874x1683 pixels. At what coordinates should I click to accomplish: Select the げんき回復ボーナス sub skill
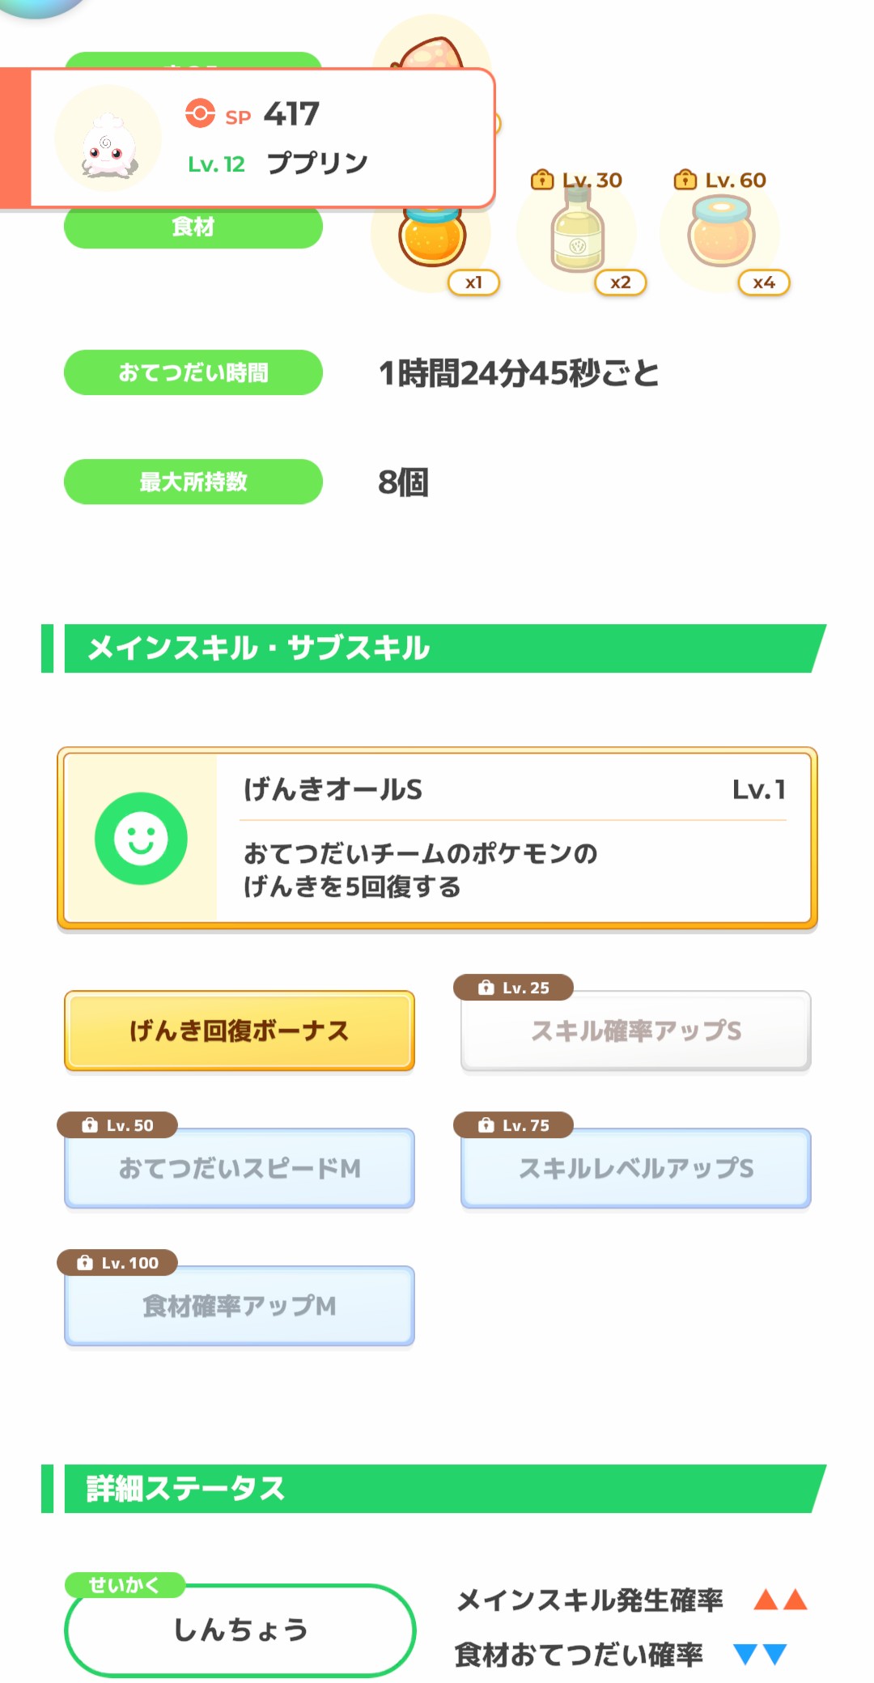click(240, 1031)
